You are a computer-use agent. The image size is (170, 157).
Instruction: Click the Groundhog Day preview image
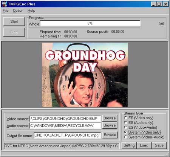85,75
